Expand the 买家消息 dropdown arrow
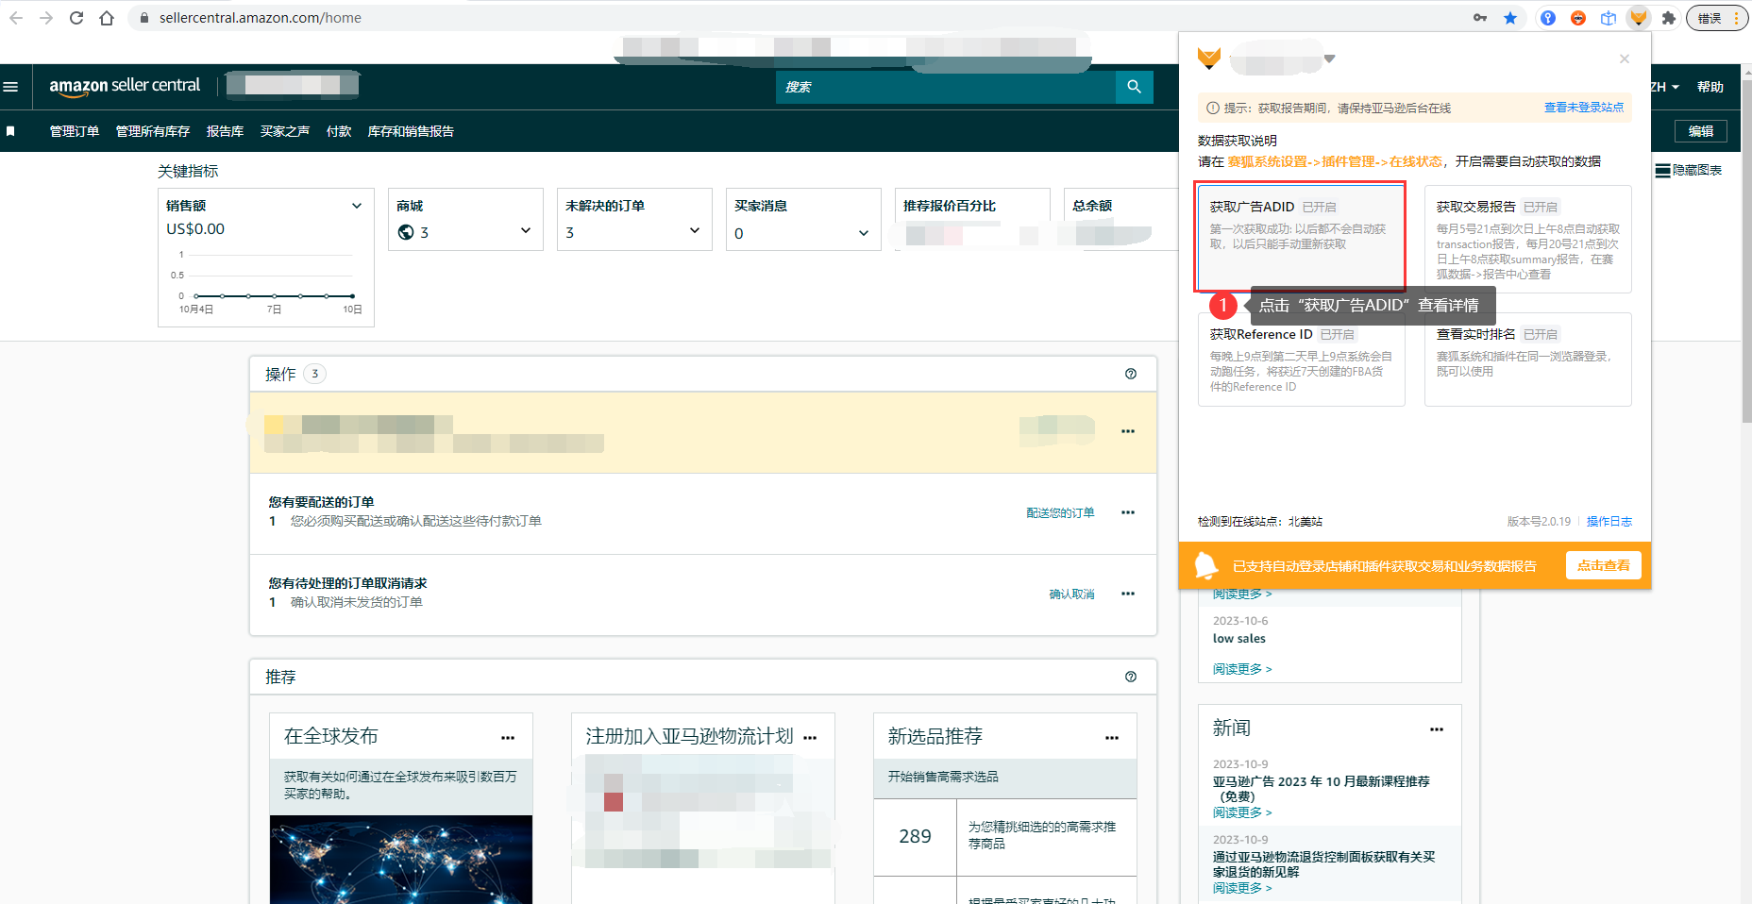 863,233
